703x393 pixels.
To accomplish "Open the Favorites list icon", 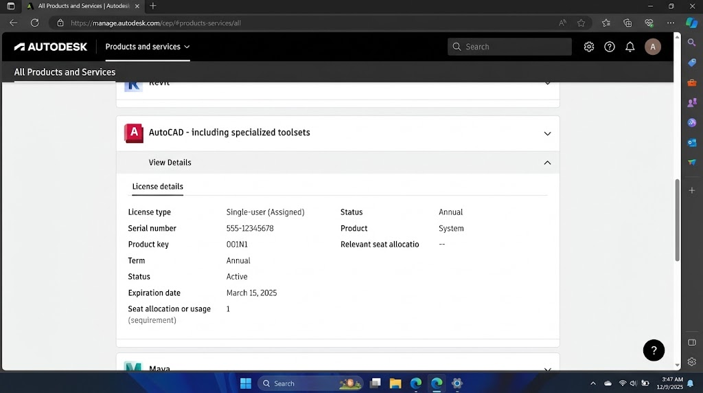I will 606,23.
